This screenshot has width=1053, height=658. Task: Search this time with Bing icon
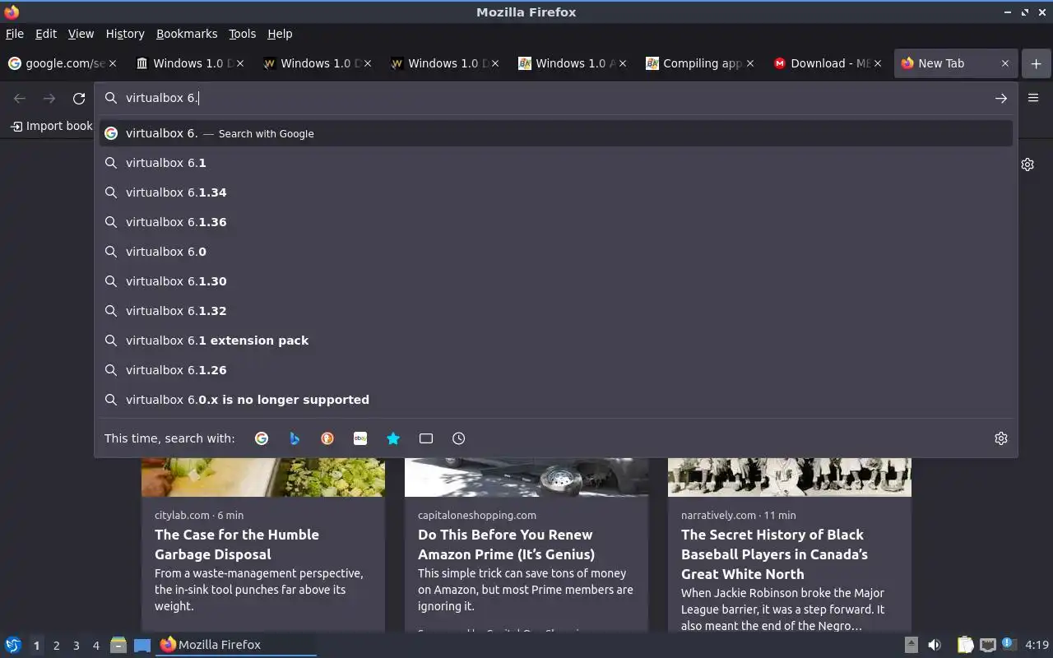click(x=295, y=438)
